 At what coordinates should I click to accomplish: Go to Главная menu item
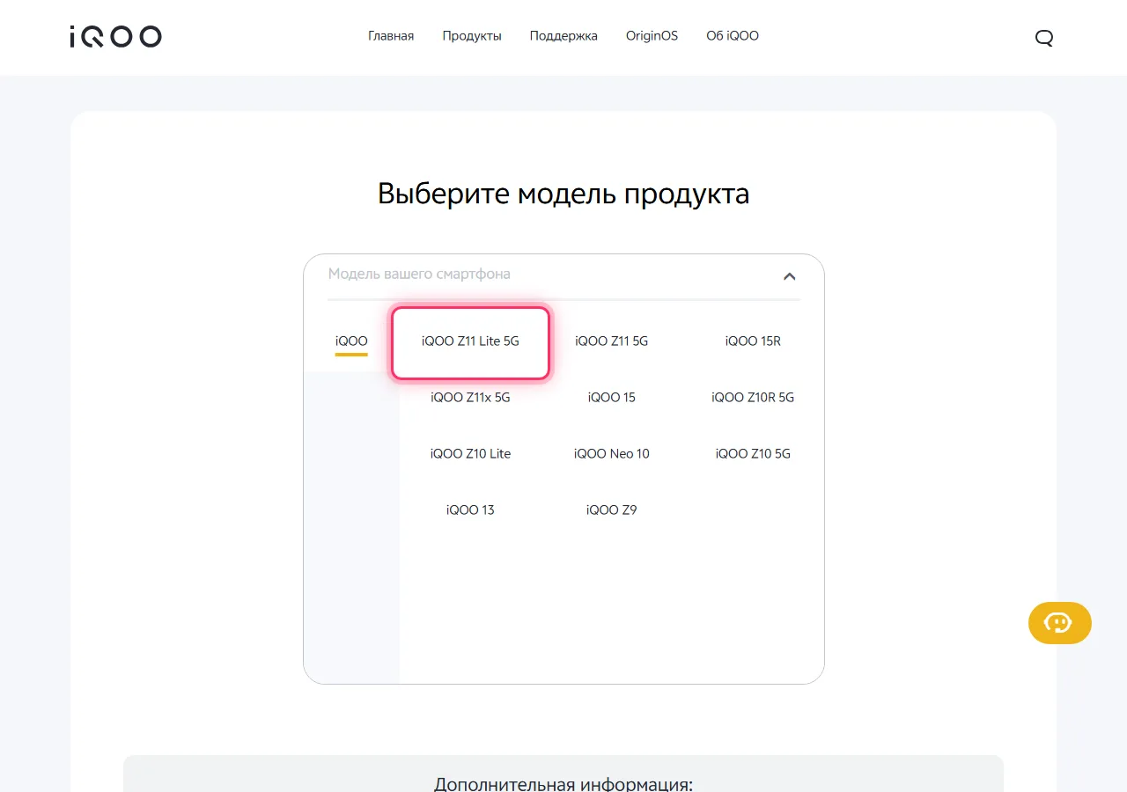[x=391, y=36]
